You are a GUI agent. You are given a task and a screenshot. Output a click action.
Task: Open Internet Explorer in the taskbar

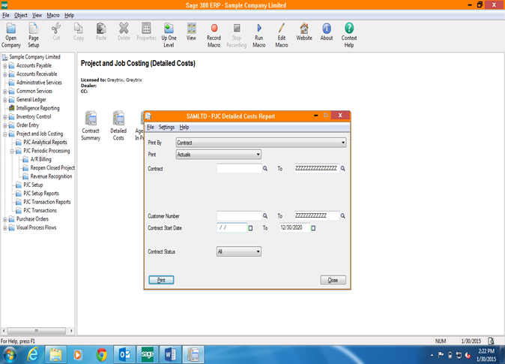coord(32,355)
